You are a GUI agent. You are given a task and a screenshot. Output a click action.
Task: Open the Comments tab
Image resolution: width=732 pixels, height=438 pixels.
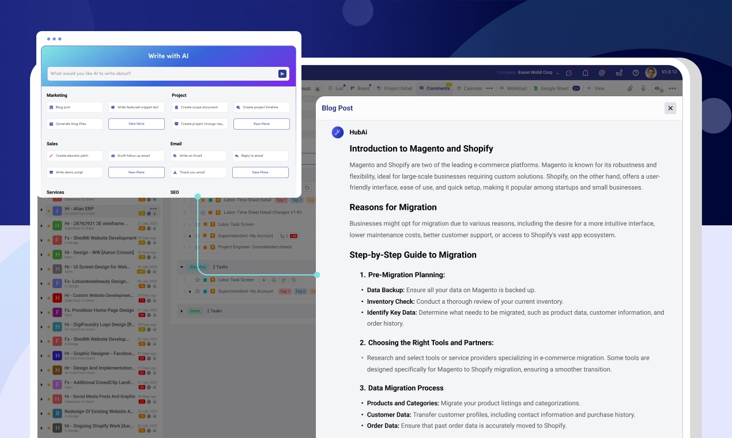pyautogui.click(x=435, y=88)
